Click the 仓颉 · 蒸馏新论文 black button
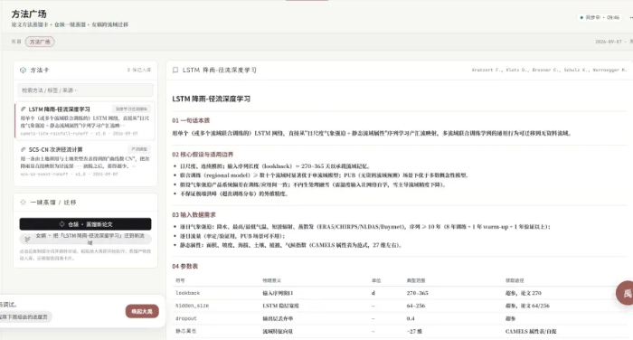Image resolution: width=633 pixels, height=340 pixels. (85, 224)
